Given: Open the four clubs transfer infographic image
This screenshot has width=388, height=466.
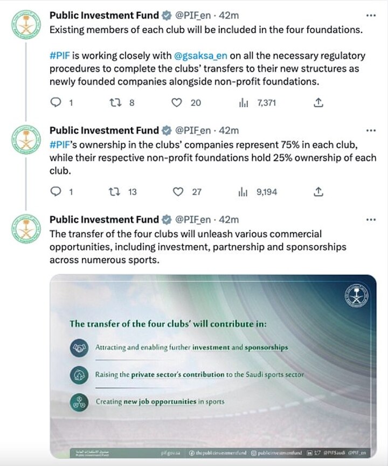Looking at the screenshot, I should click(x=212, y=366).
